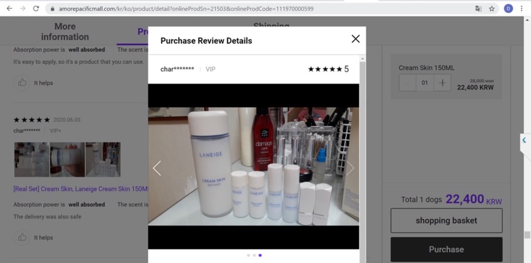Screen dimensions: 531x263
Task: Click the browser back arrow
Action: (x=9, y=9)
